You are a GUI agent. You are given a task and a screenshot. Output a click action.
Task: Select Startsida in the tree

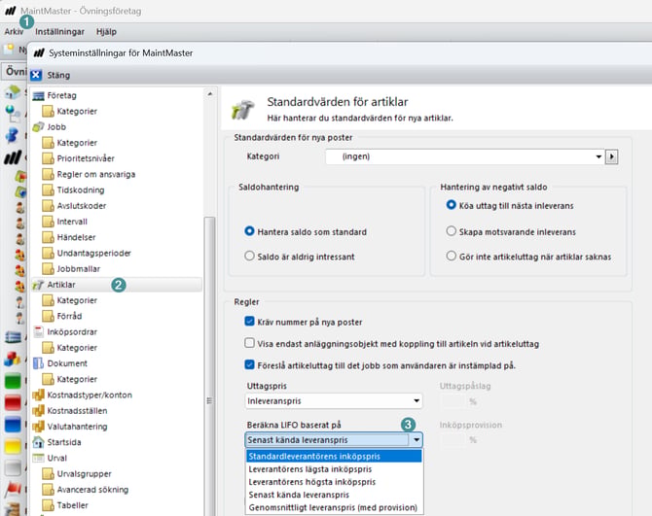tap(64, 442)
